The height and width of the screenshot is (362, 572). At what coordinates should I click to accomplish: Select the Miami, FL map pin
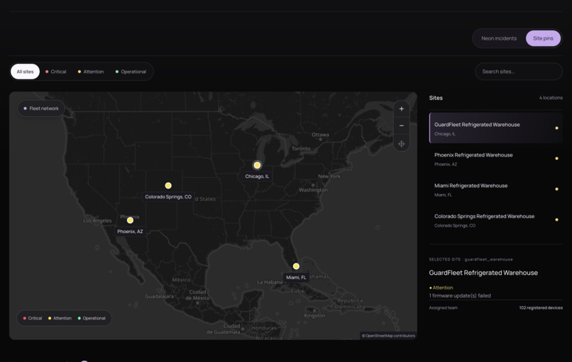tap(296, 266)
